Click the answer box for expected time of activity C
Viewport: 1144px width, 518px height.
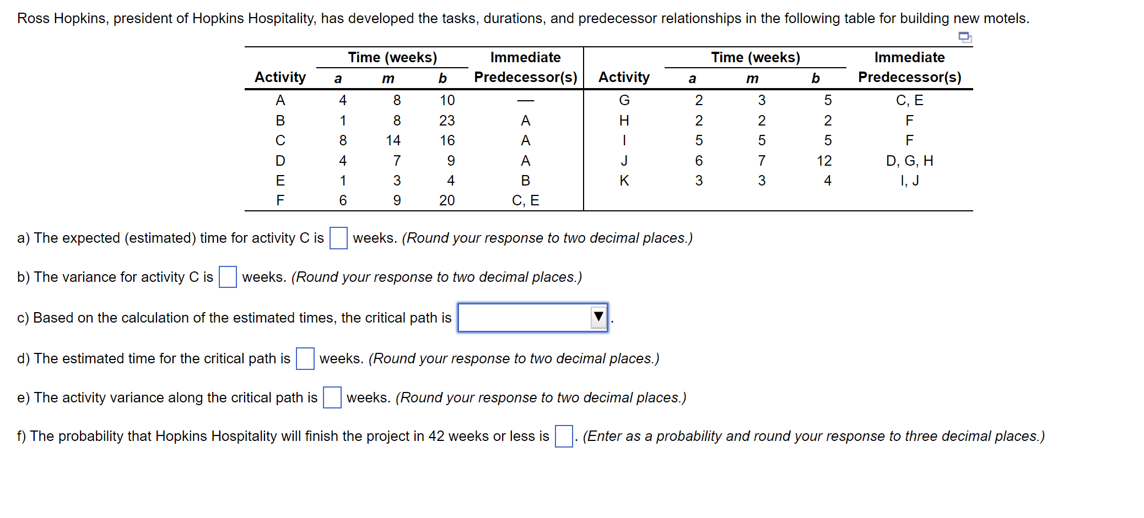(x=338, y=238)
